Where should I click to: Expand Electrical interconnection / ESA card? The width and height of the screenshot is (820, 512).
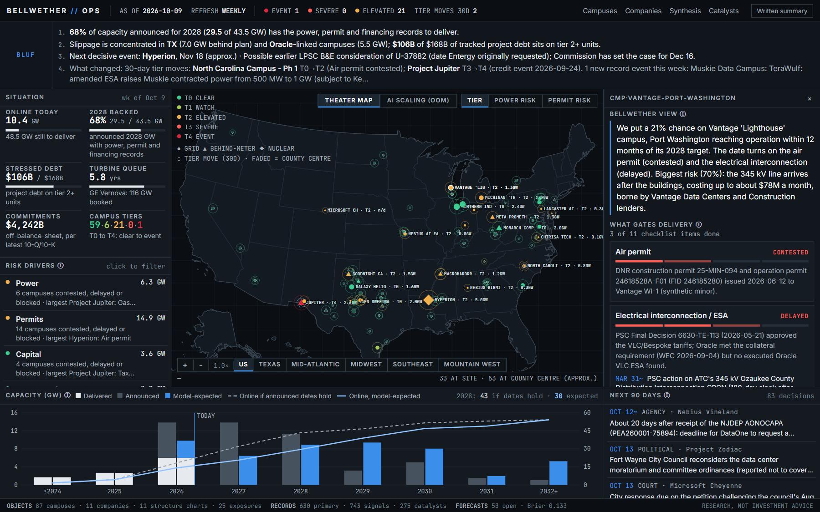click(712, 346)
